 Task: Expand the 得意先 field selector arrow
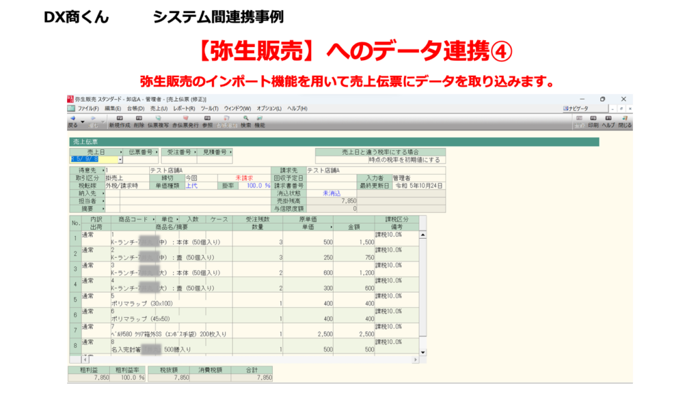coord(103,171)
